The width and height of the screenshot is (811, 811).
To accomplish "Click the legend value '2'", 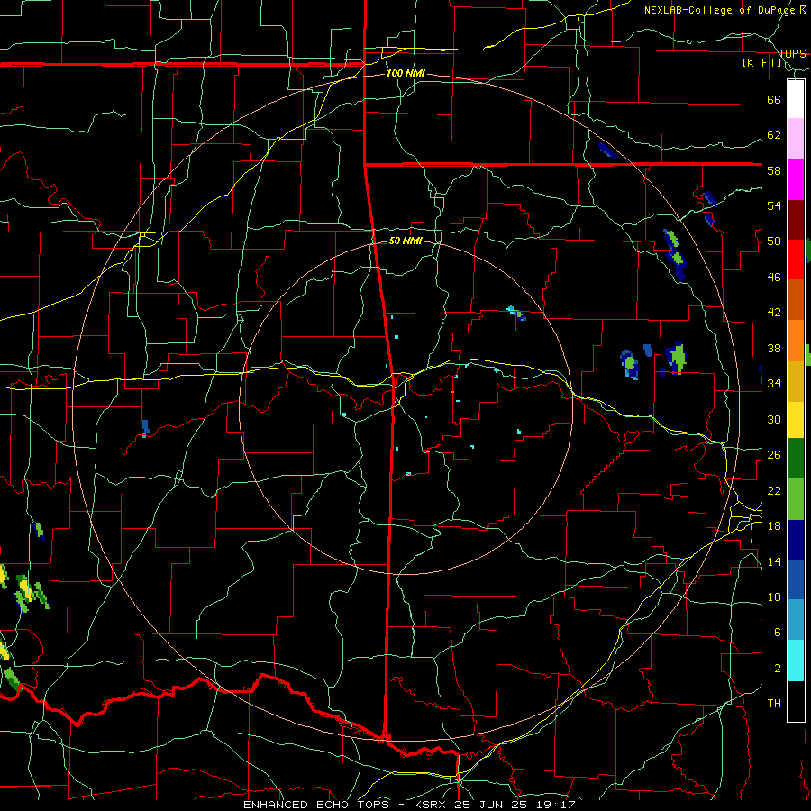I will 778,669.
